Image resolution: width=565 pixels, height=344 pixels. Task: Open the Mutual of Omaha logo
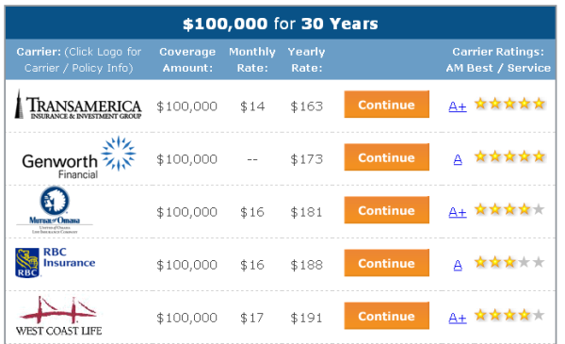(55, 210)
